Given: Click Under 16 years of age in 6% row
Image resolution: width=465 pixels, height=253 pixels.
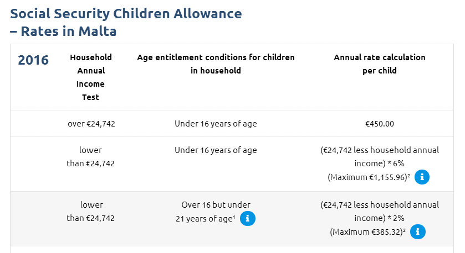Looking at the screenshot, I should 216,150.
